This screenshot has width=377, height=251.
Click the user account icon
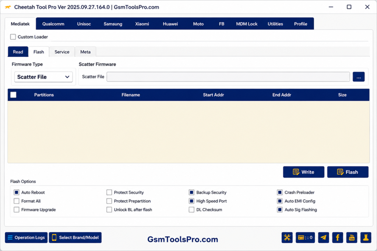(366, 237)
